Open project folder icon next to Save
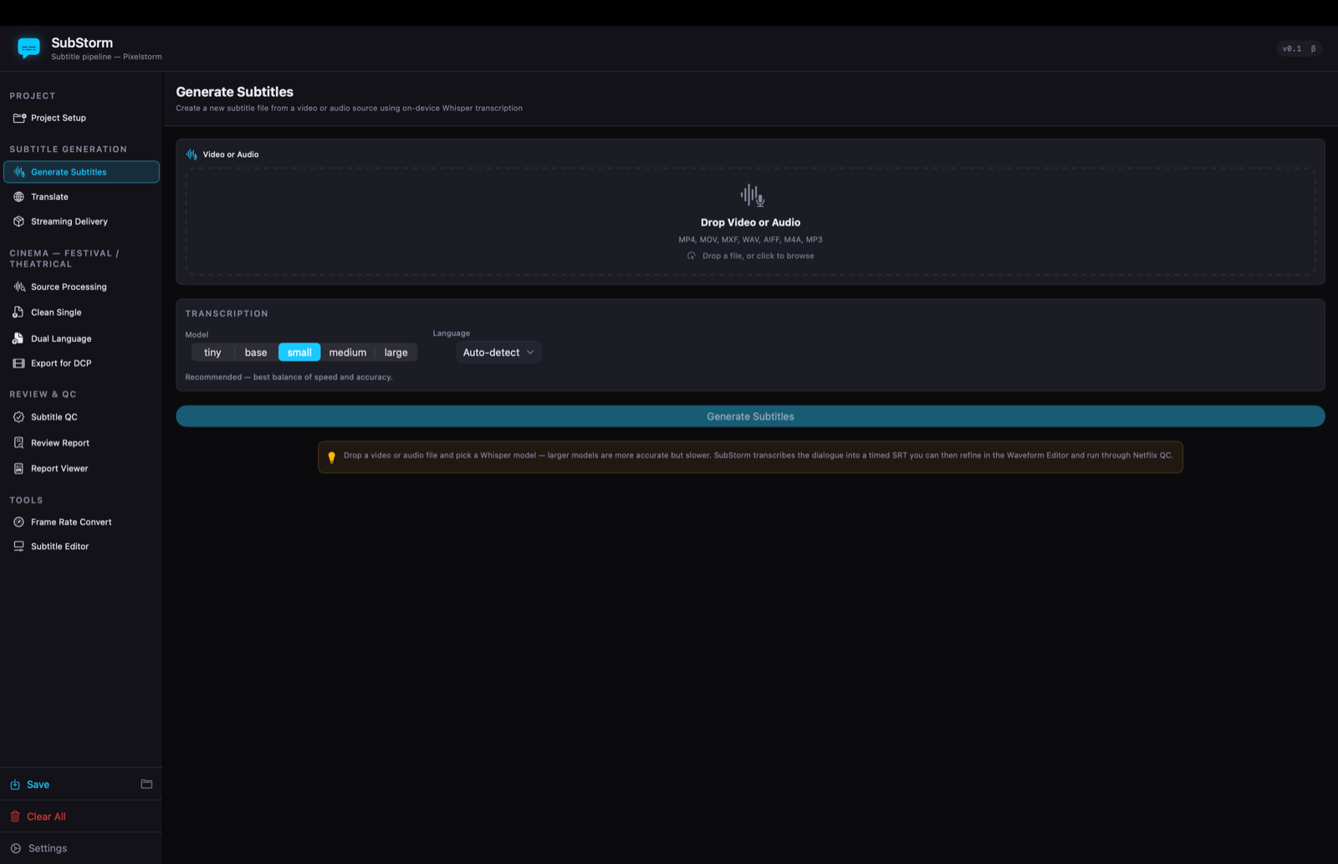 [146, 784]
